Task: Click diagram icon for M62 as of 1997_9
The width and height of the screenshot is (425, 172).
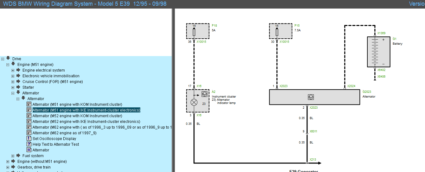Action: pos(29,133)
